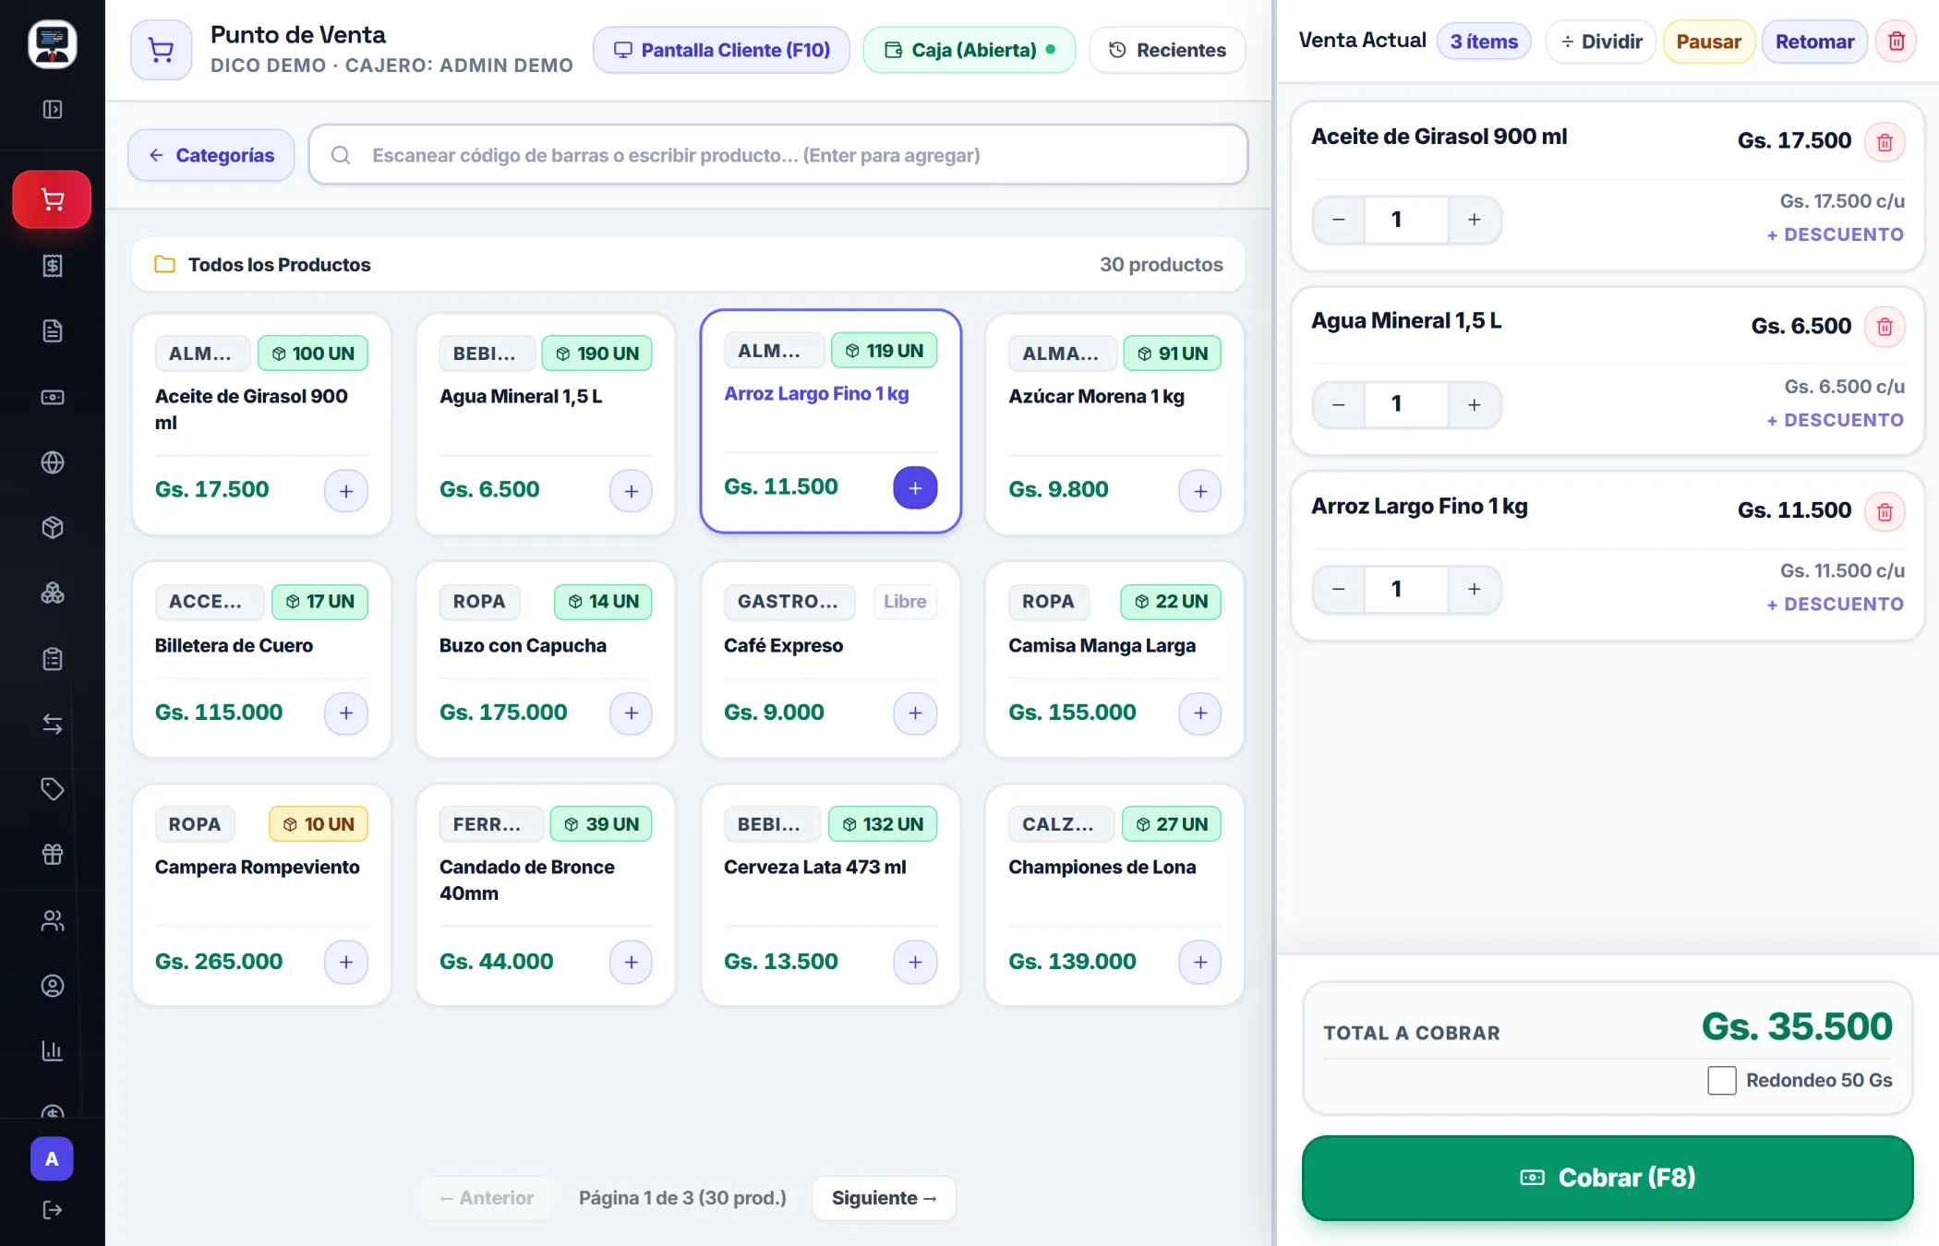Decrease Aceite de Girasol quantity
Viewport: 1939px width, 1246px height.
coord(1339,220)
